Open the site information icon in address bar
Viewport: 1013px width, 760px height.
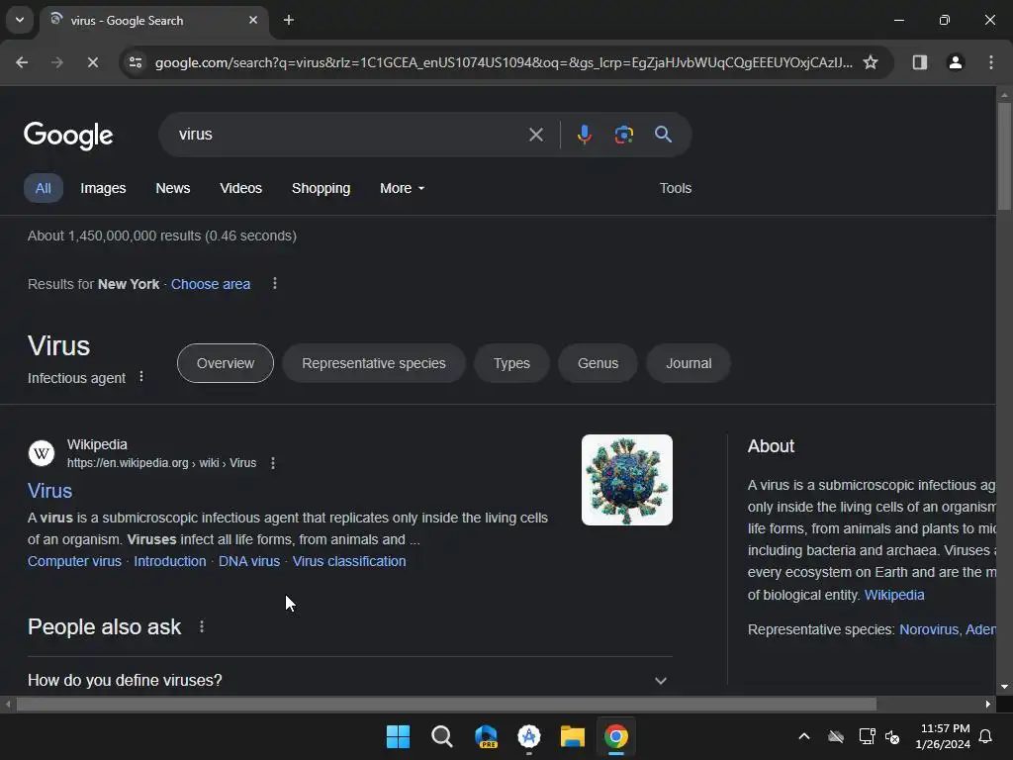point(136,62)
